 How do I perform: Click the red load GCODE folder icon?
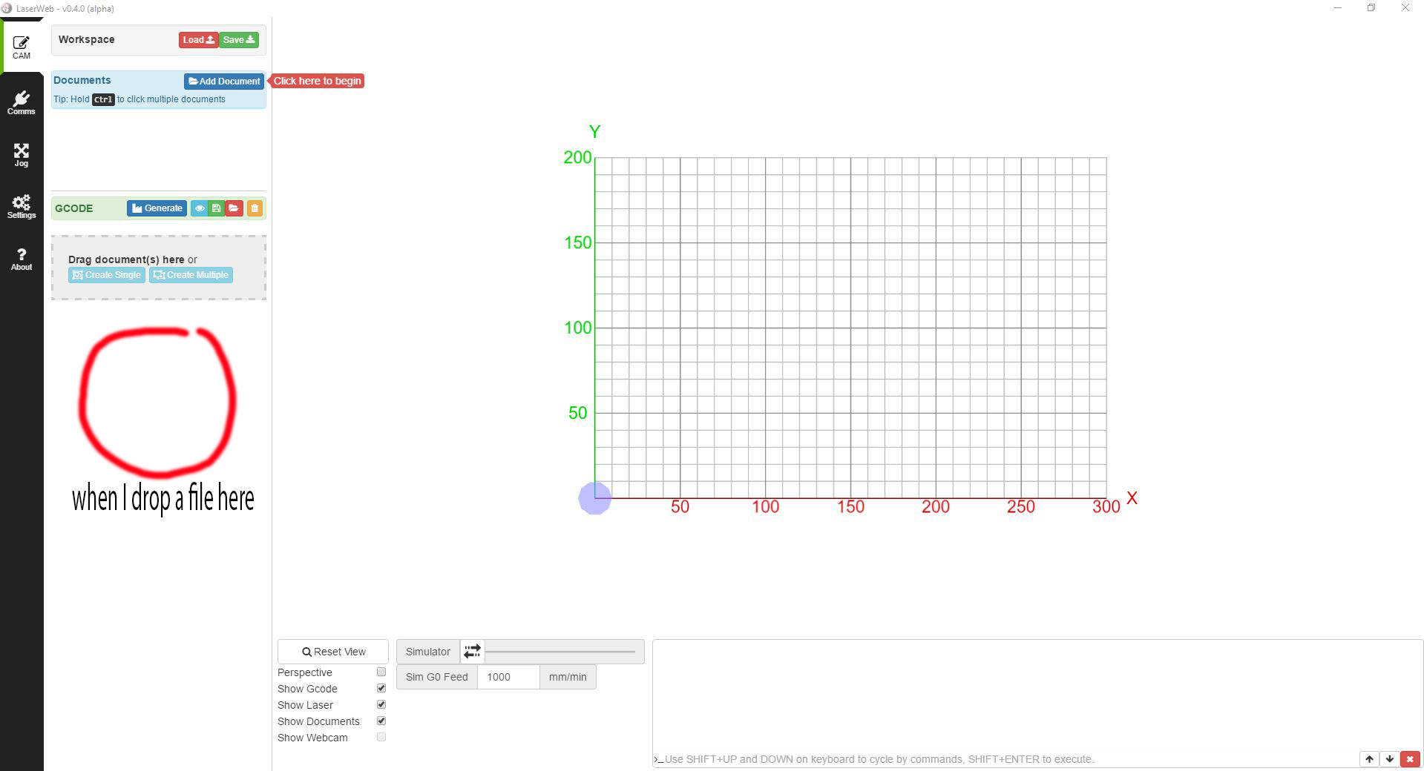click(234, 208)
